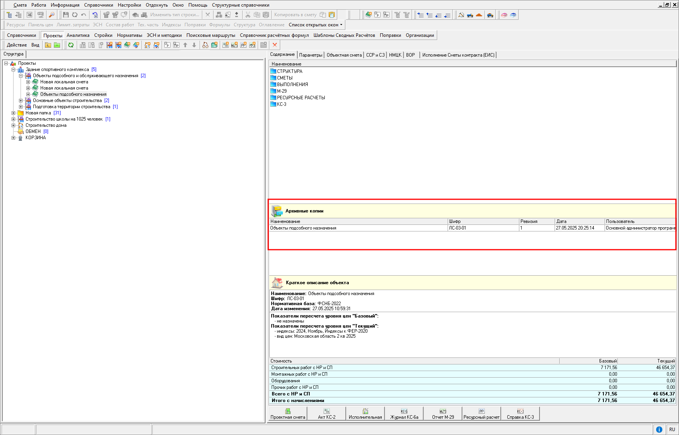Screen dimensions: 679x435
Task: Click the 'Акт КС-2' button
Action: (326, 414)
